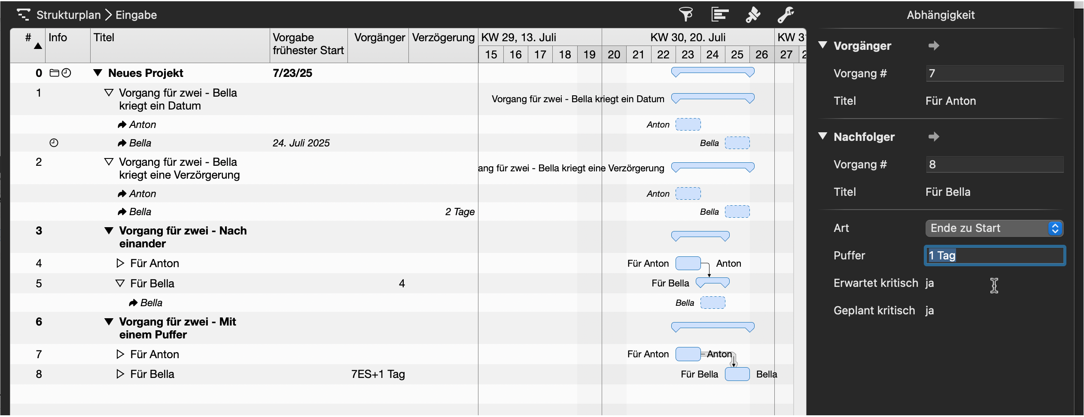This screenshot has width=1084, height=417.
Task: Click the Verzögerung column header
Action: click(x=443, y=46)
